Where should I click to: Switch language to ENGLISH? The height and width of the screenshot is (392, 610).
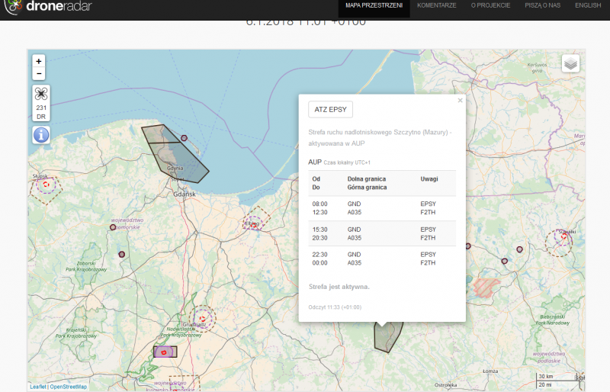click(x=587, y=5)
